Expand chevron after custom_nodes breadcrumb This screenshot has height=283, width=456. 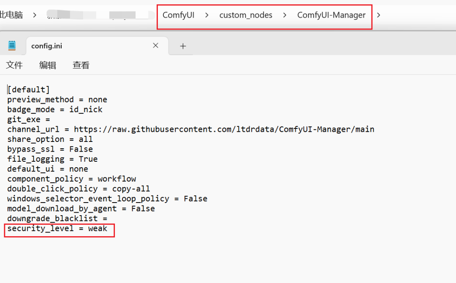click(285, 15)
